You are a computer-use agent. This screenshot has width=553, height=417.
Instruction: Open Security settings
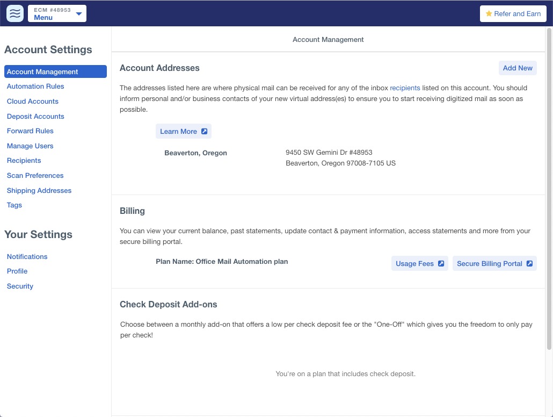[x=20, y=286]
